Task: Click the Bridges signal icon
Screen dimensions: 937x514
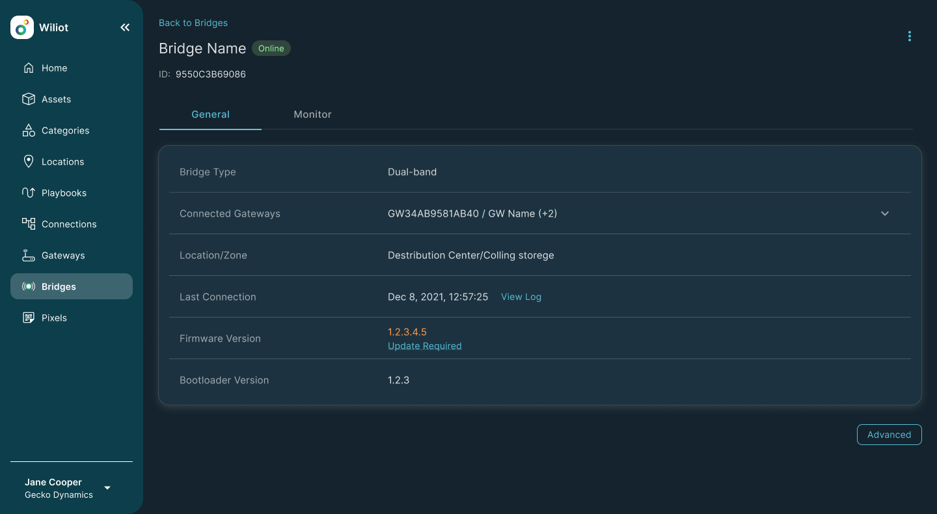Action: (29, 286)
